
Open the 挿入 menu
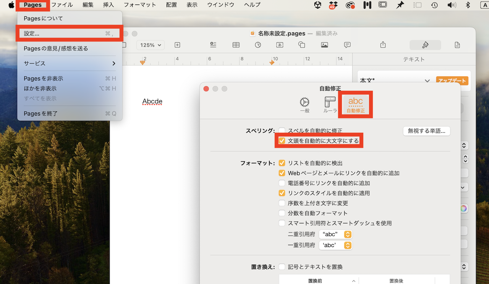[108, 5]
